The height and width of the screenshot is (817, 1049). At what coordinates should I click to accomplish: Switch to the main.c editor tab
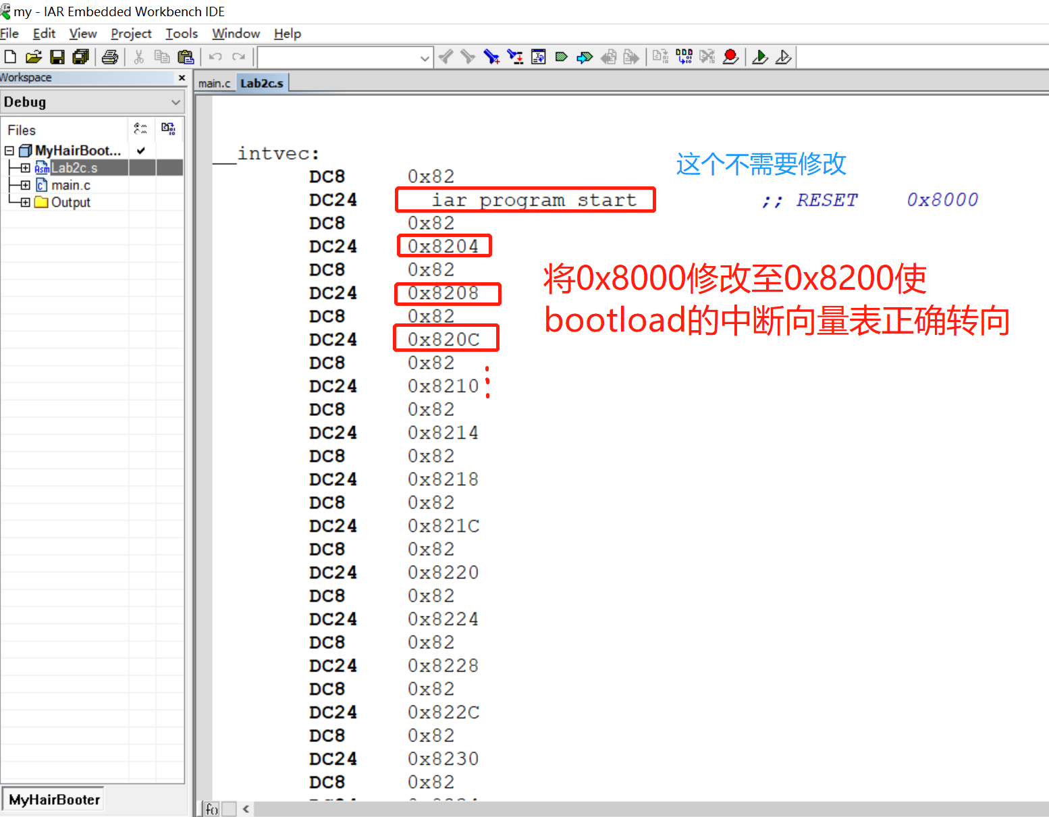click(214, 84)
